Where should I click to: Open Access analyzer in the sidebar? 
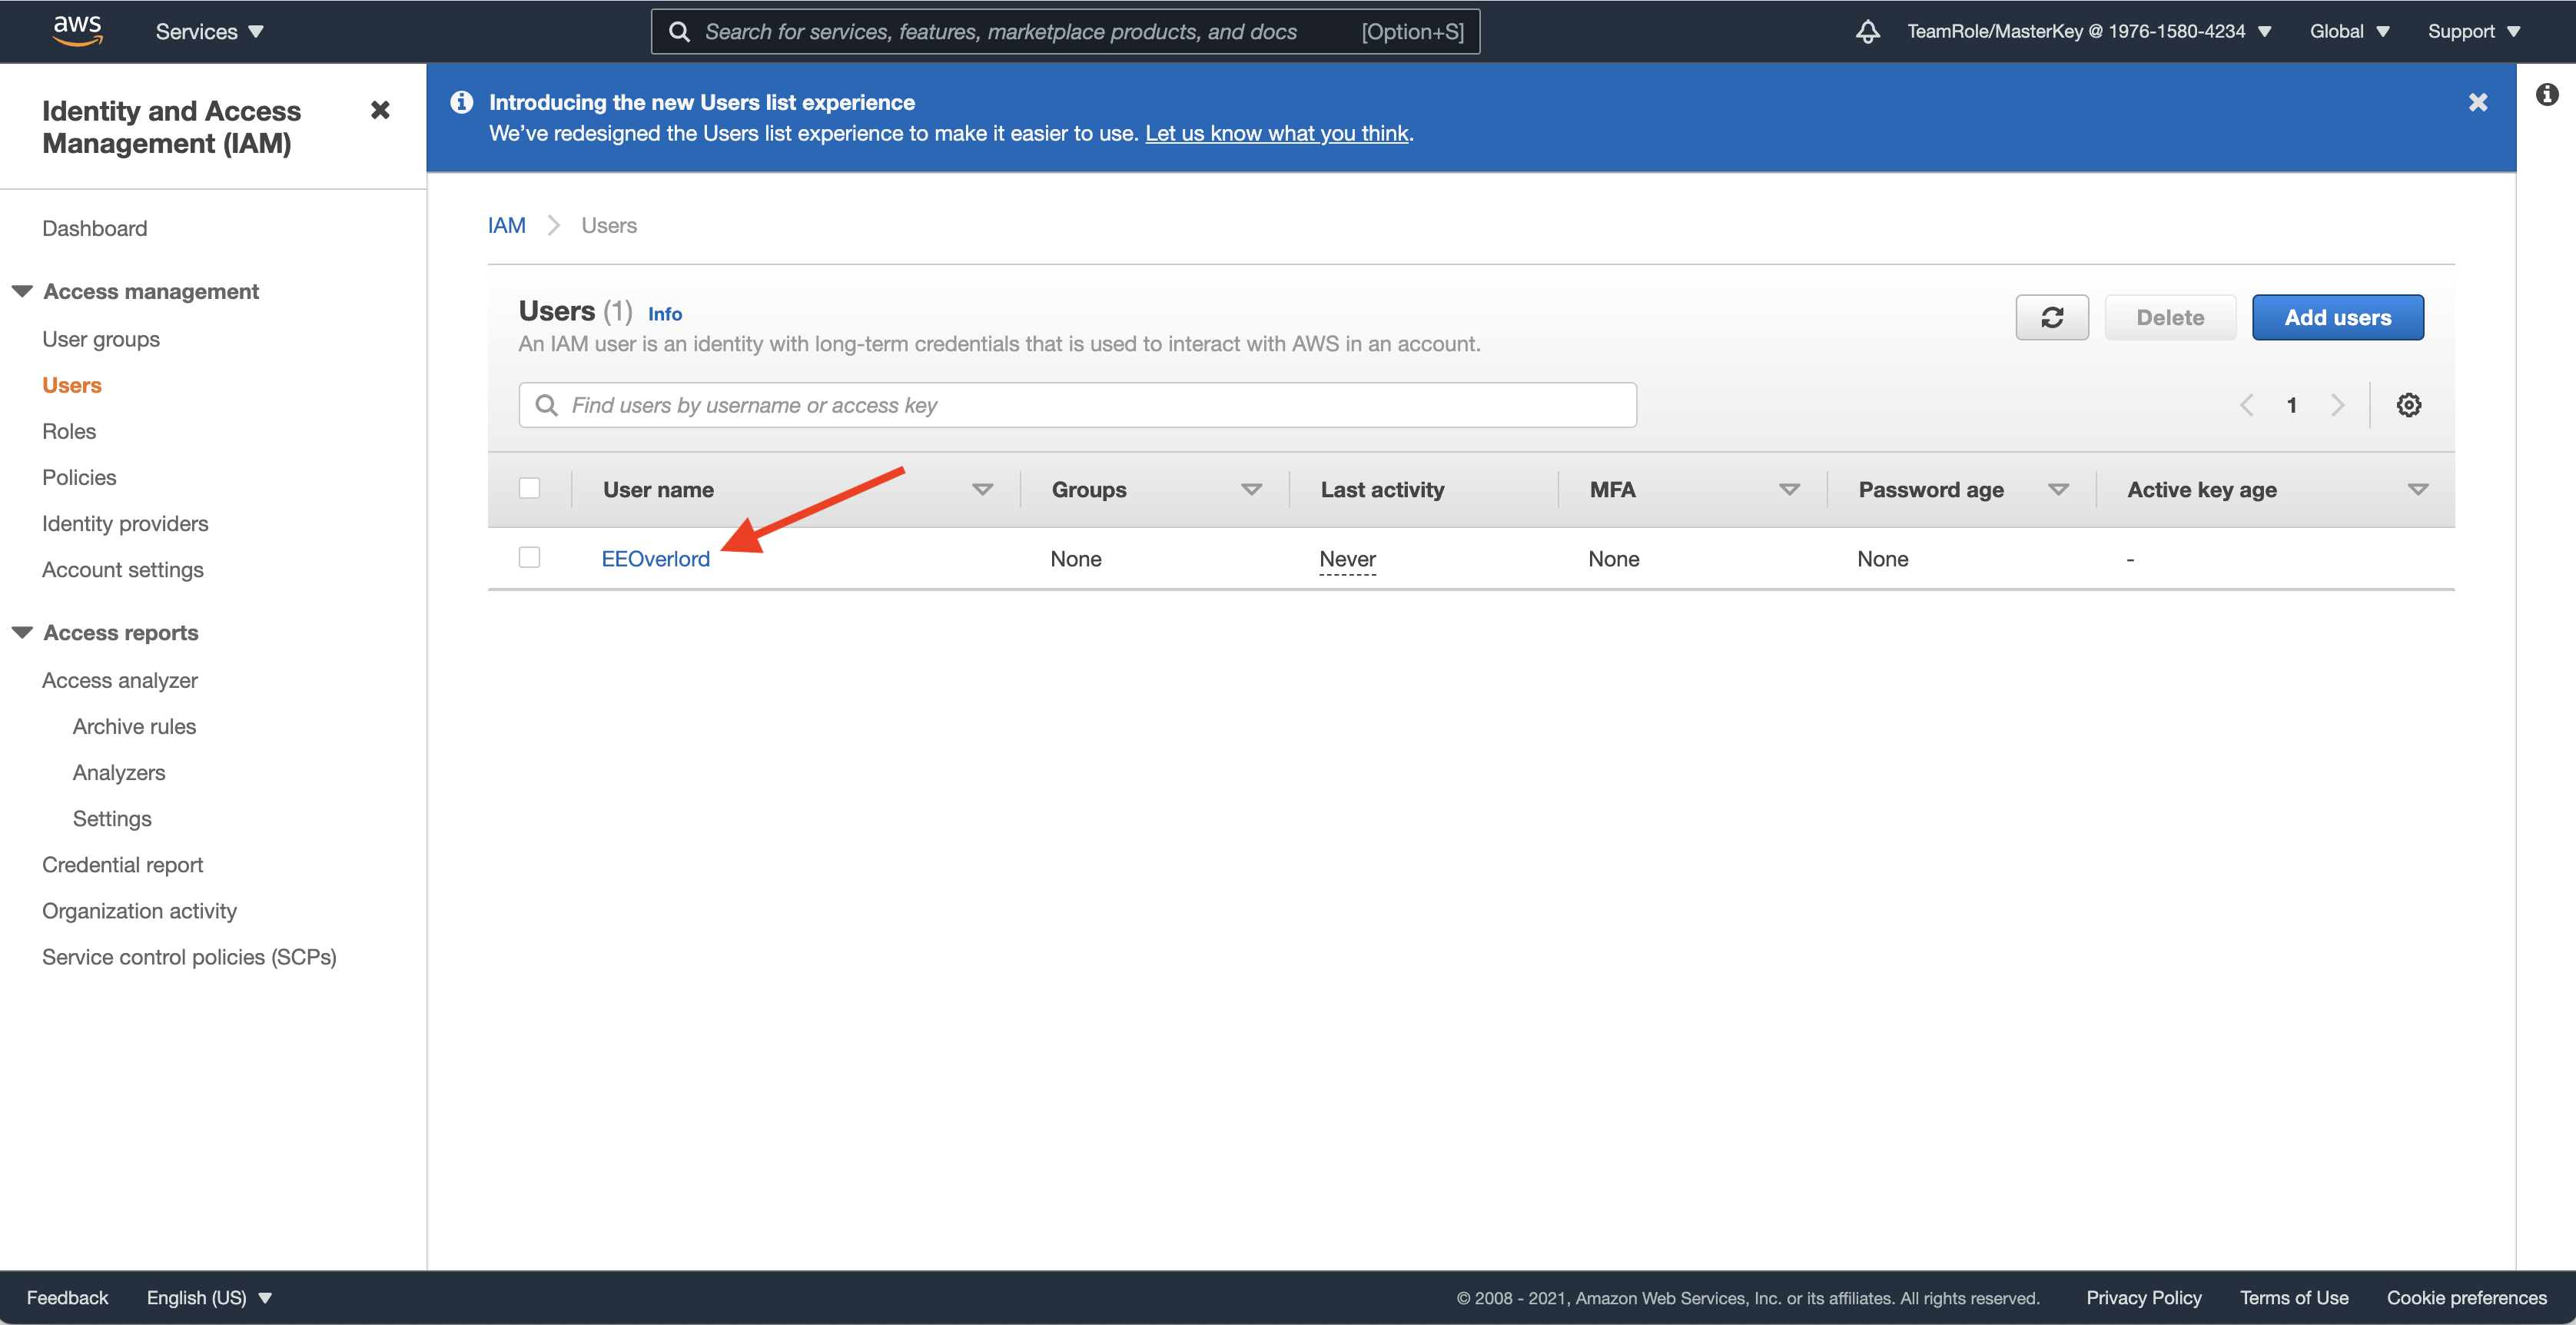[x=120, y=680]
